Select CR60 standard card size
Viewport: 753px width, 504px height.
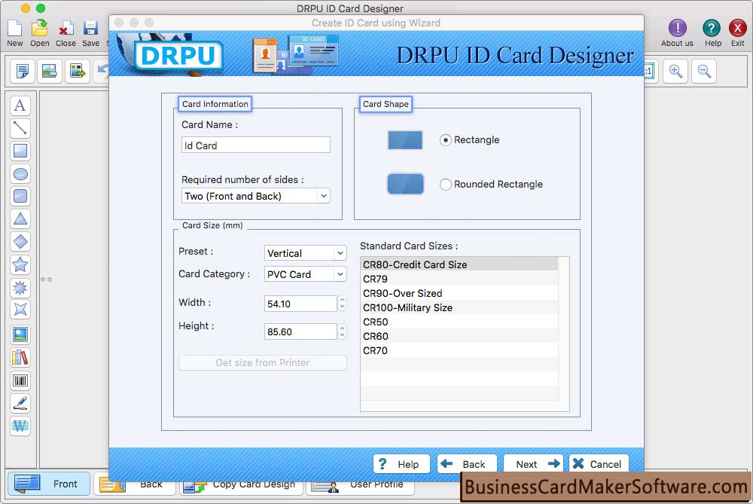tap(459, 336)
